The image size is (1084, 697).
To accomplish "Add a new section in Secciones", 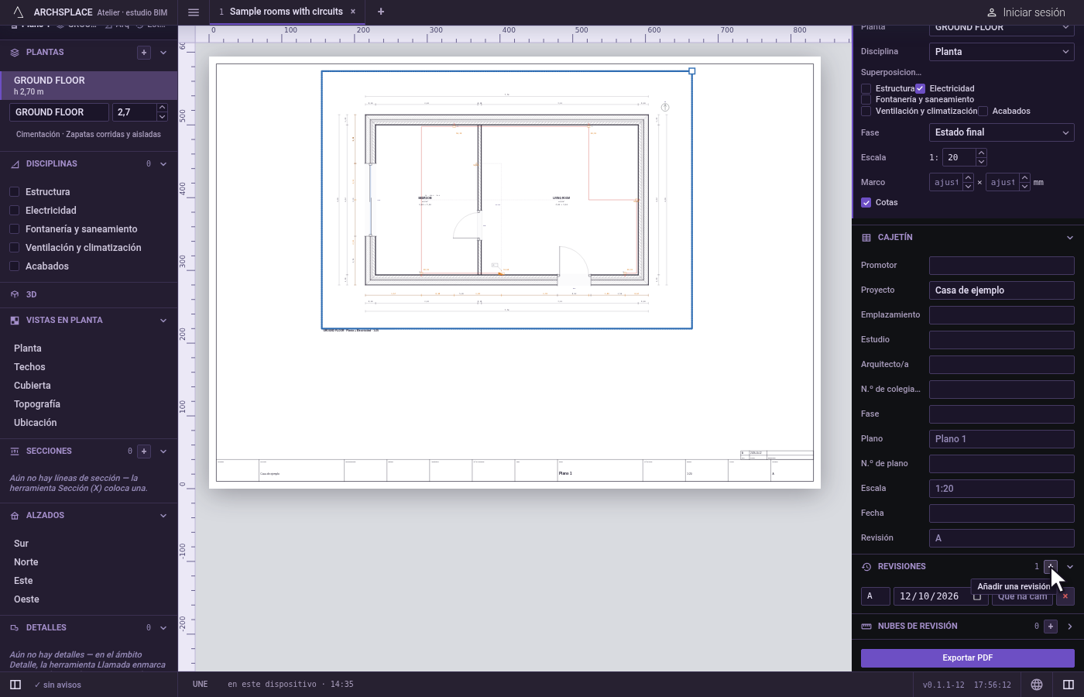I will [x=143, y=451].
